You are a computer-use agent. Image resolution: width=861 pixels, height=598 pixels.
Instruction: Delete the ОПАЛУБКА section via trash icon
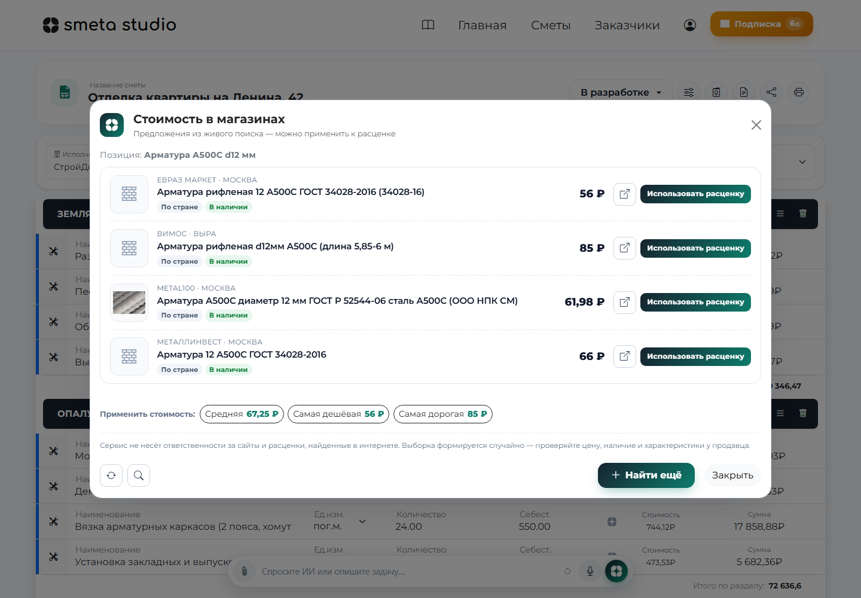click(803, 413)
